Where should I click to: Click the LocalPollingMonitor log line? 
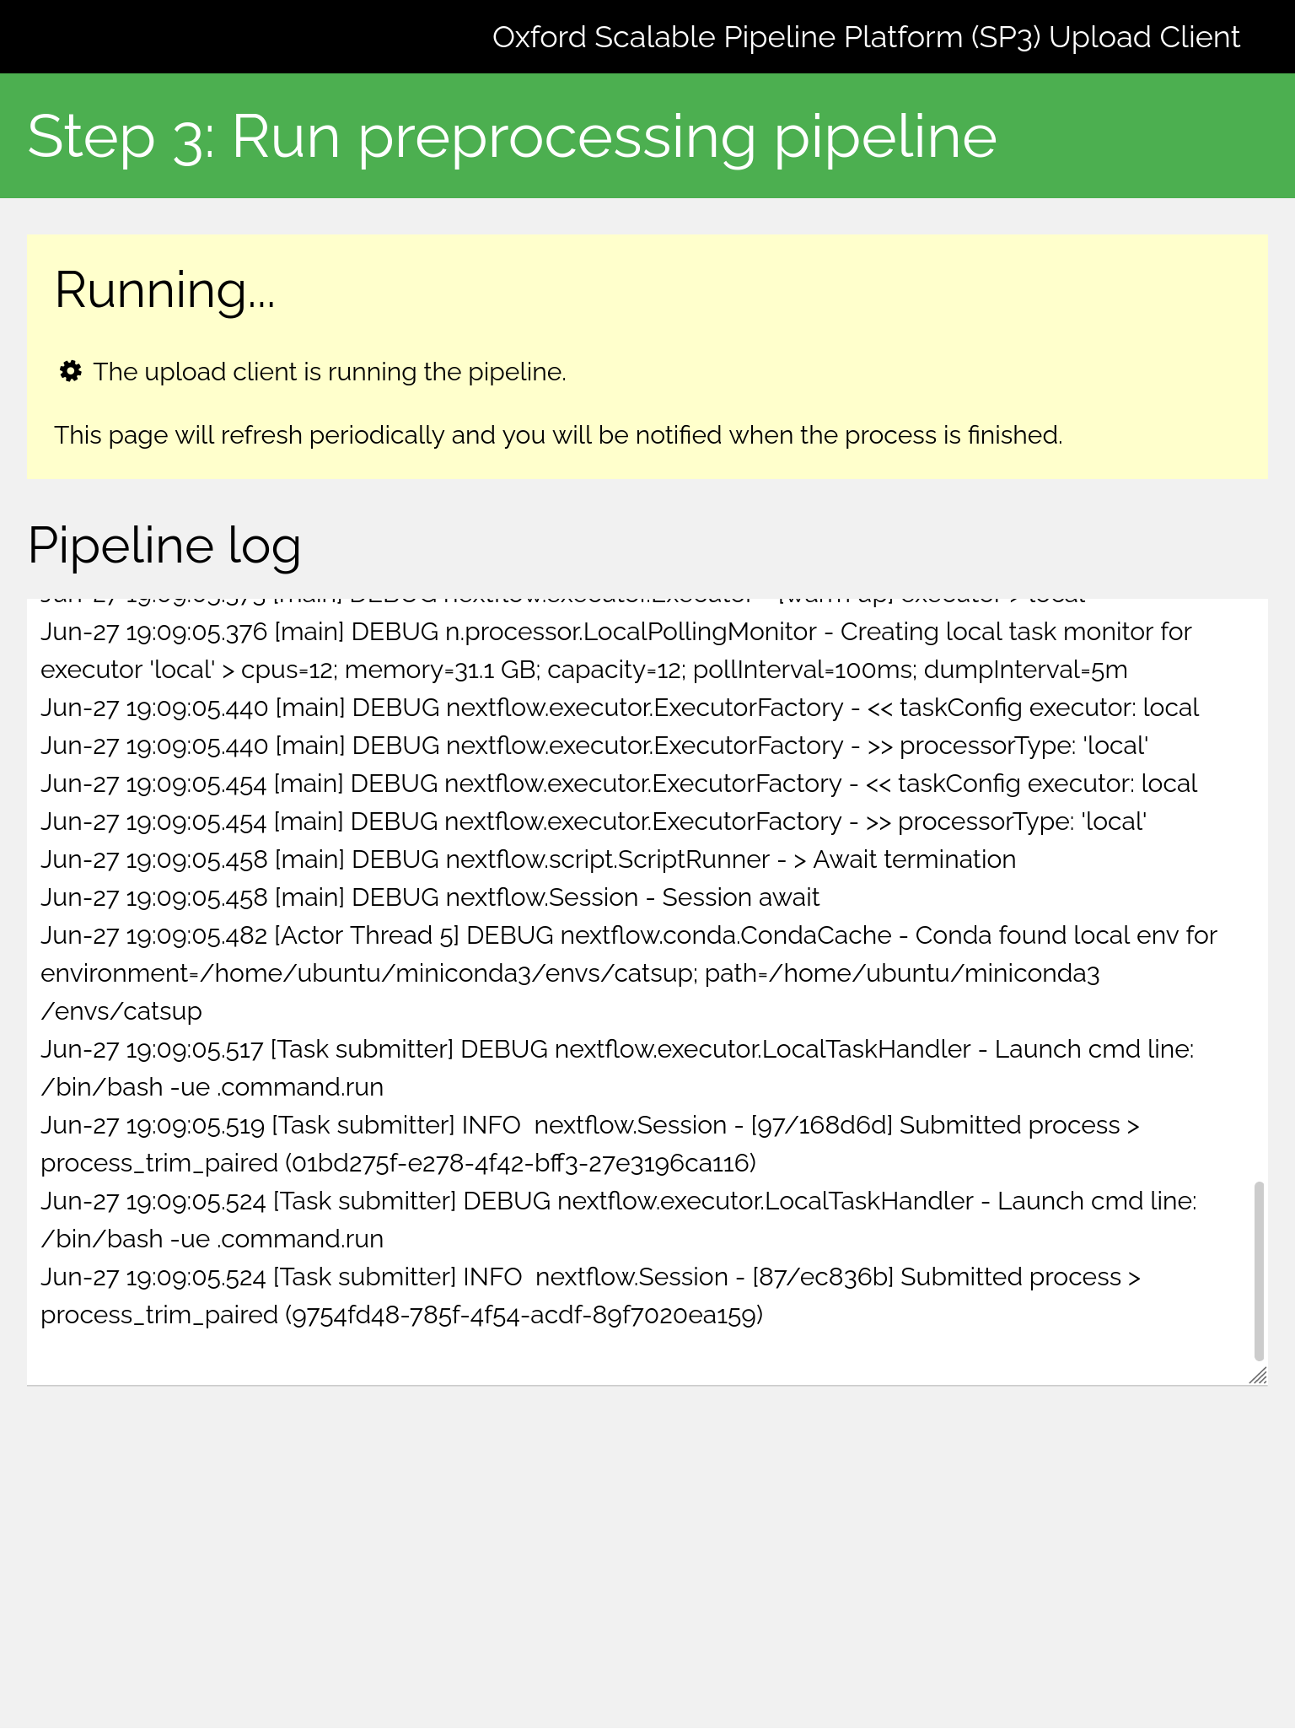point(616,650)
